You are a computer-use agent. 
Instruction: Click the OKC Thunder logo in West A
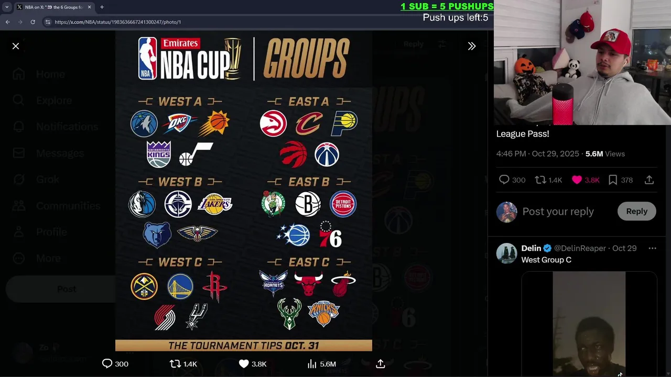[x=179, y=124]
